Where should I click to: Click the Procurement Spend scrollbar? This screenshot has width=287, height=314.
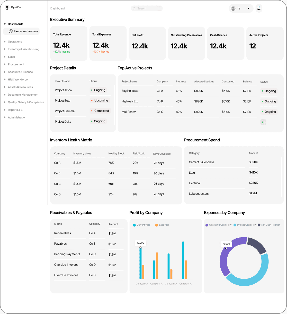click(282, 177)
